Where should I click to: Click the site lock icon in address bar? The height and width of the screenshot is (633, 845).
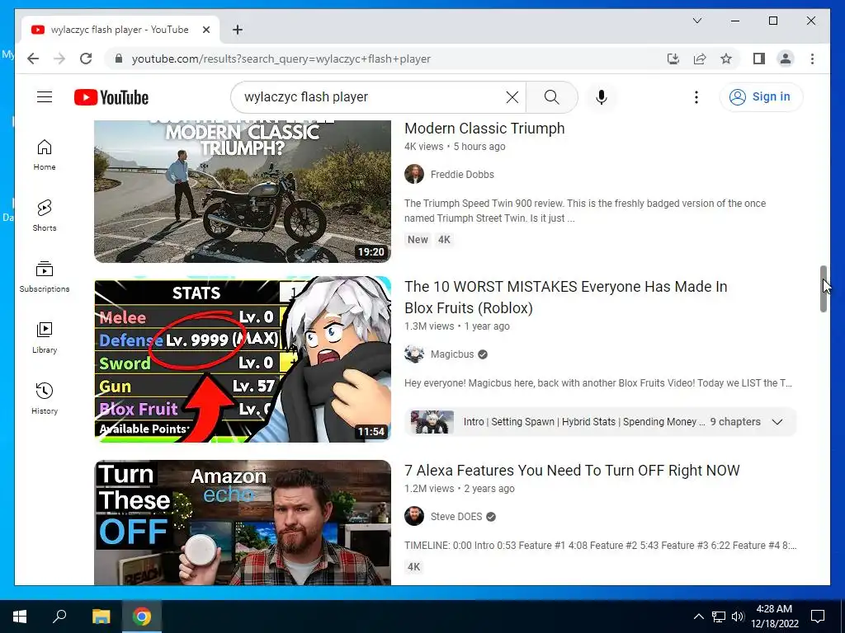(x=119, y=59)
